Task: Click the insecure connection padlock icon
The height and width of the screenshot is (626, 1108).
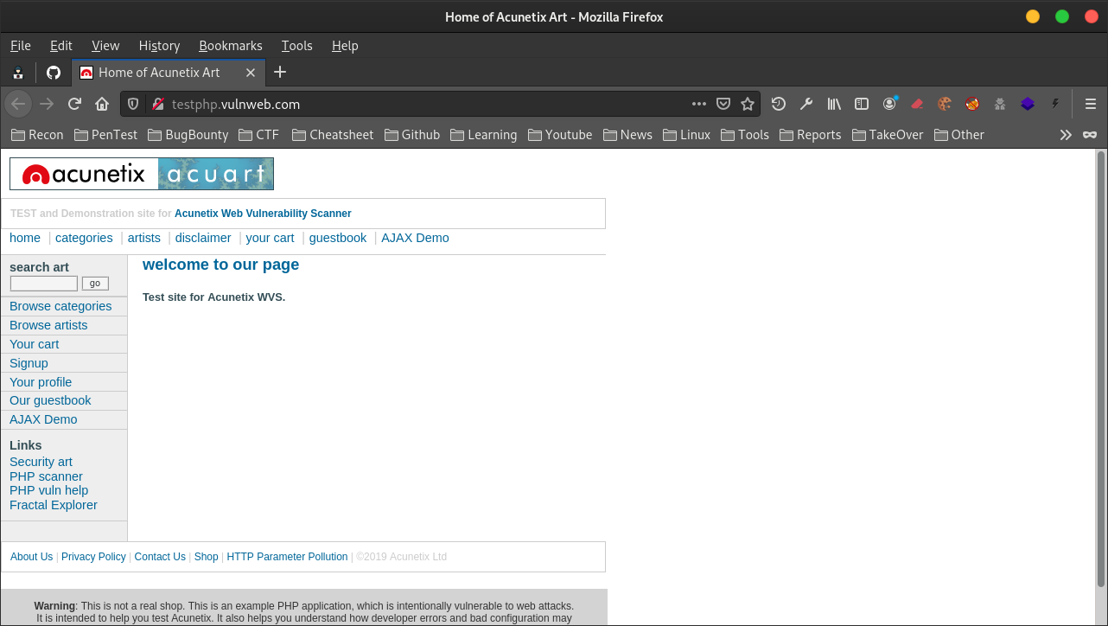Action: pyautogui.click(x=158, y=104)
